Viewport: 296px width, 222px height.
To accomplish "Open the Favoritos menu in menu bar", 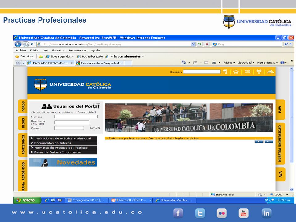I will click(x=58, y=50).
